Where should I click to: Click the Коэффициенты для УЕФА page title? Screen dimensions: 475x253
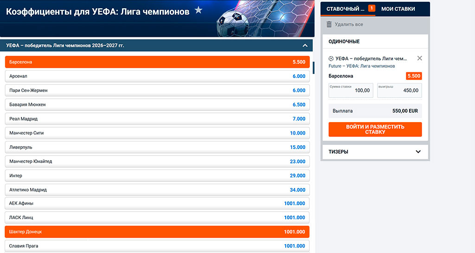click(97, 12)
